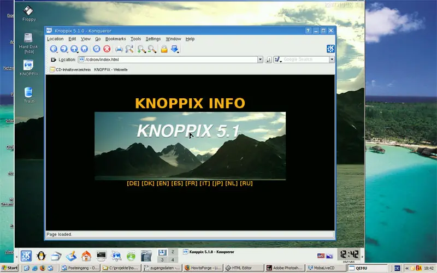This screenshot has height=273, width=437.
Task: Click the blue download arrow toolbar icon
Action: 175,49
